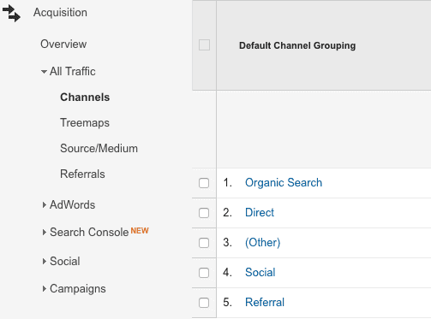
Task: Check the (Other) row checkbox
Action: tap(204, 243)
